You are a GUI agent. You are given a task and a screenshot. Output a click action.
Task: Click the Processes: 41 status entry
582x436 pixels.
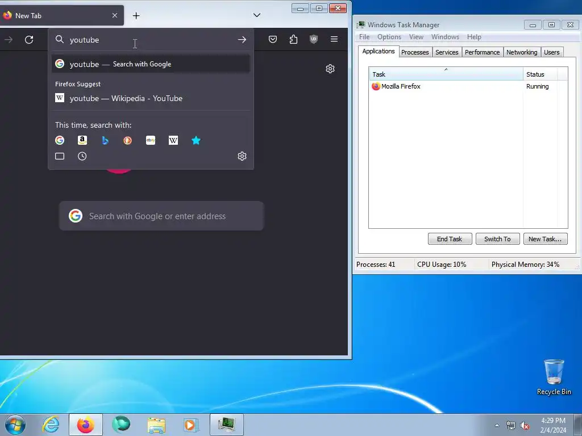tap(376, 265)
